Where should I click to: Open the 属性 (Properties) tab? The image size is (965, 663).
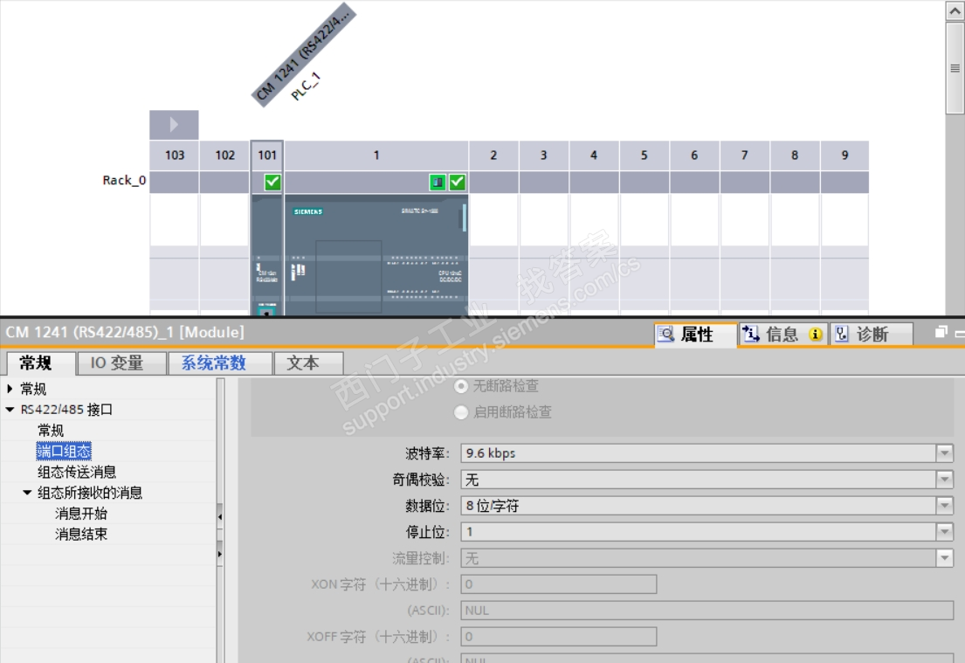pyautogui.click(x=695, y=335)
